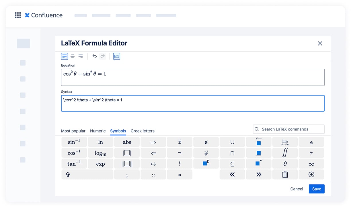Insert the inverse tangent key
The width and height of the screenshot is (351, 208).
(x=74, y=164)
